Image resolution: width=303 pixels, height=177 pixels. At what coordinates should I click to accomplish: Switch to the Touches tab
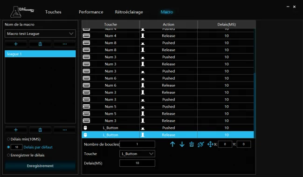click(53, 12)
